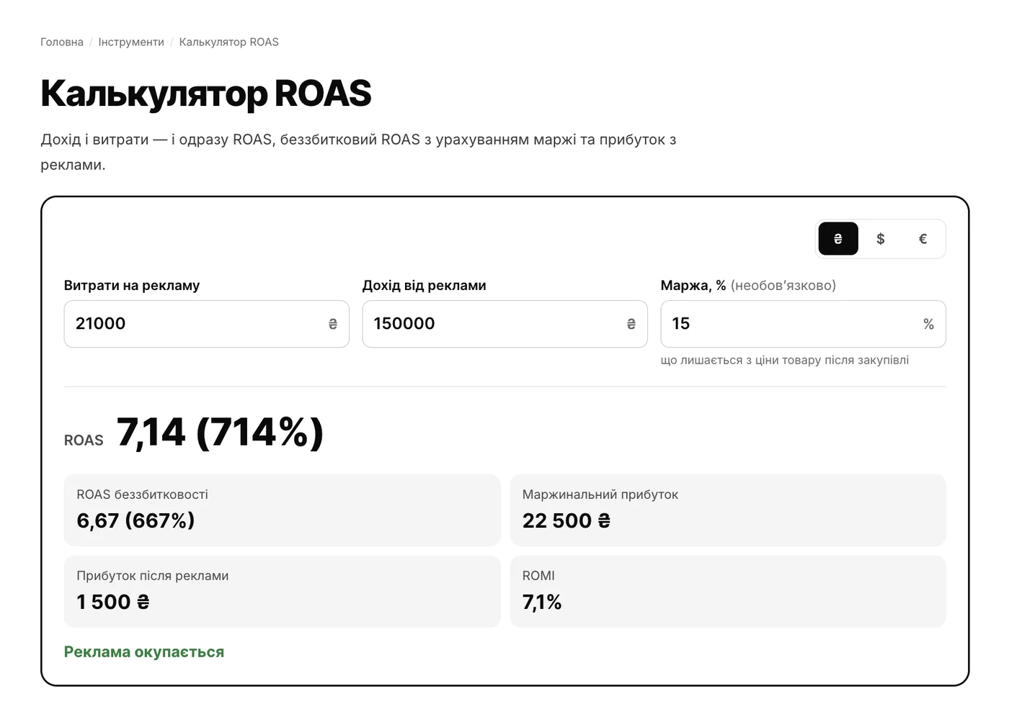The height and width of the screenshot is (704, 1009).
Task: Click the ROAS result 7,14 (714%)
Action: (x=220, y=433)
